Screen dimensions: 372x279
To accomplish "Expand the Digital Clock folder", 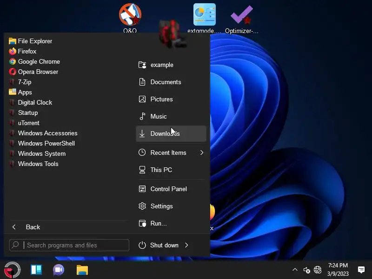I will tap(30, 102).
